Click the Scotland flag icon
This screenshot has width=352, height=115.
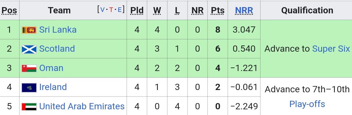(x=29, y=49)
